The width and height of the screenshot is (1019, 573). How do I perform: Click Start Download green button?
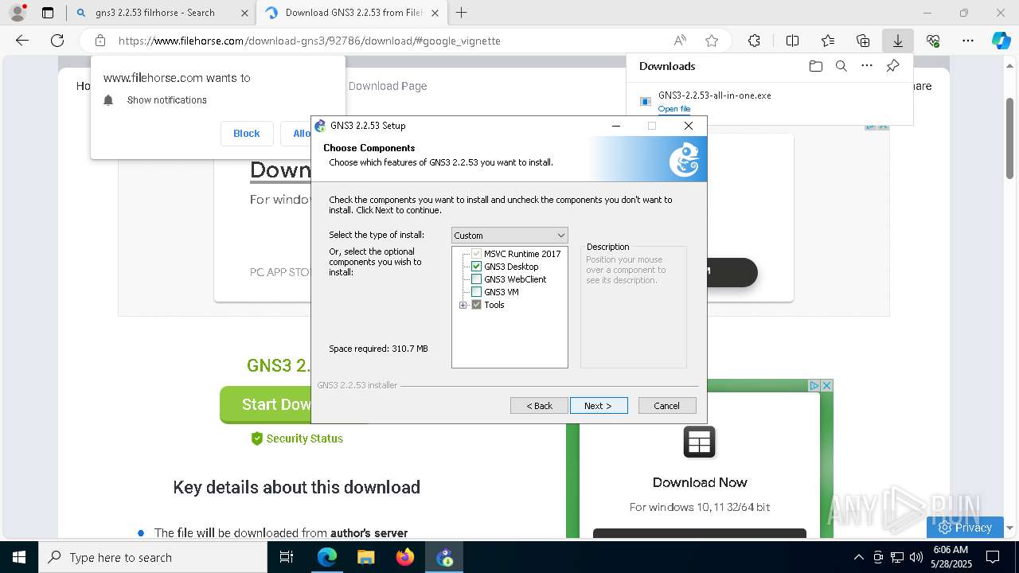266,405
